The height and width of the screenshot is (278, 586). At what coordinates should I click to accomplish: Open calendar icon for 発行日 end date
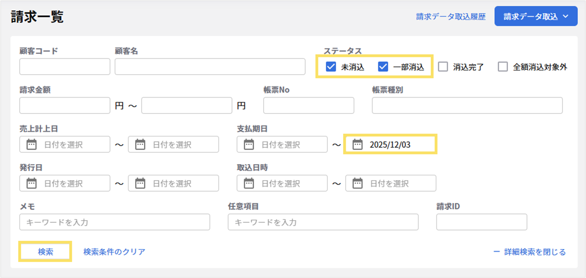pos(140,183)
